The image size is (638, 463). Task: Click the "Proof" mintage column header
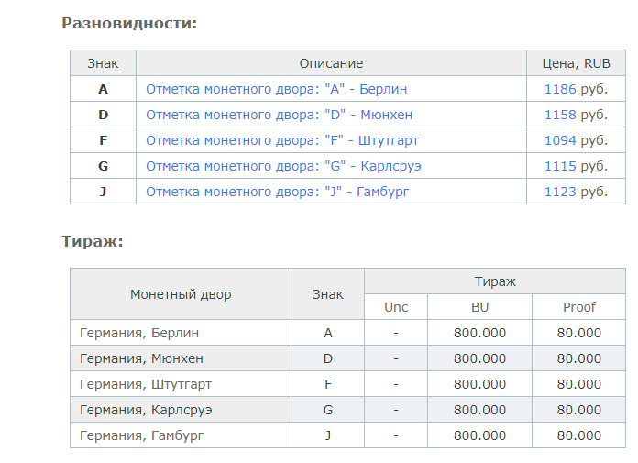(579, 307)
